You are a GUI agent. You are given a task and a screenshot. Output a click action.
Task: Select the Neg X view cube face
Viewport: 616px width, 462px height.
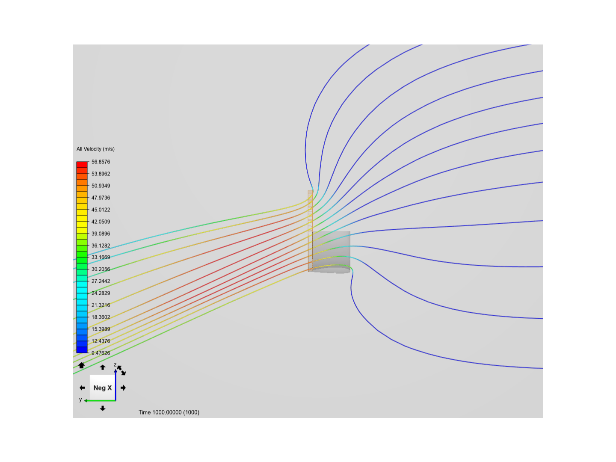click(x=103, y=388)
